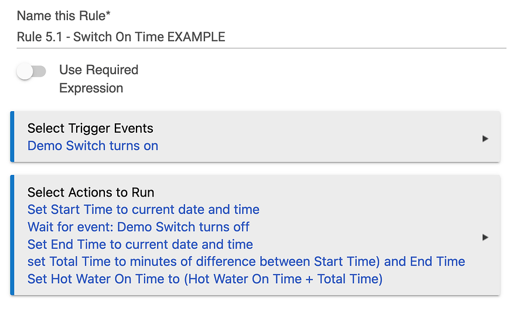515x313 pixels.
Task: Open the Set Hot Water On Time action
Action: pos(204,279)
